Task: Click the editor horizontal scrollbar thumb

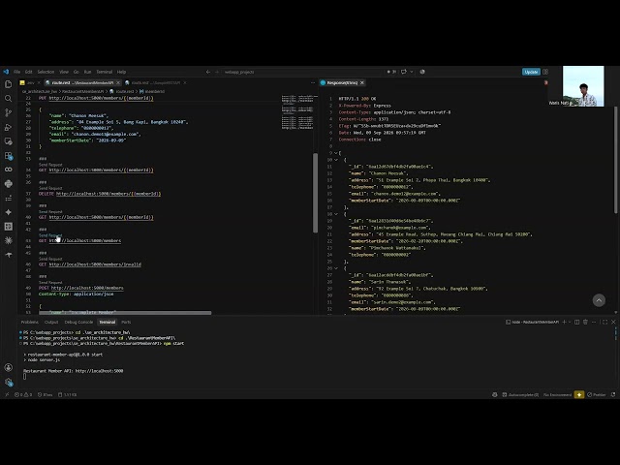Action: (125, 313)
